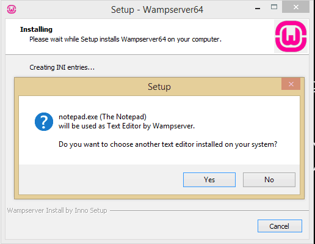The height and width of the screenshot is (244, 315).
Task: Click the blue question mark icon
Action: pyautogui.click(x=44, y=122)
